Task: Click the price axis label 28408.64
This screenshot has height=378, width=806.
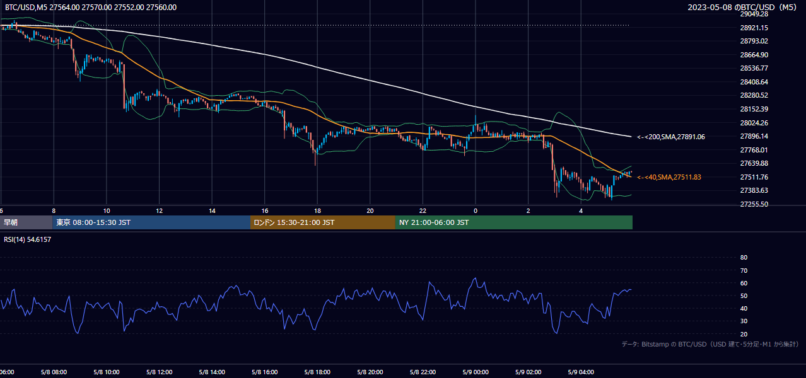Action: click(x=754, y=82)
